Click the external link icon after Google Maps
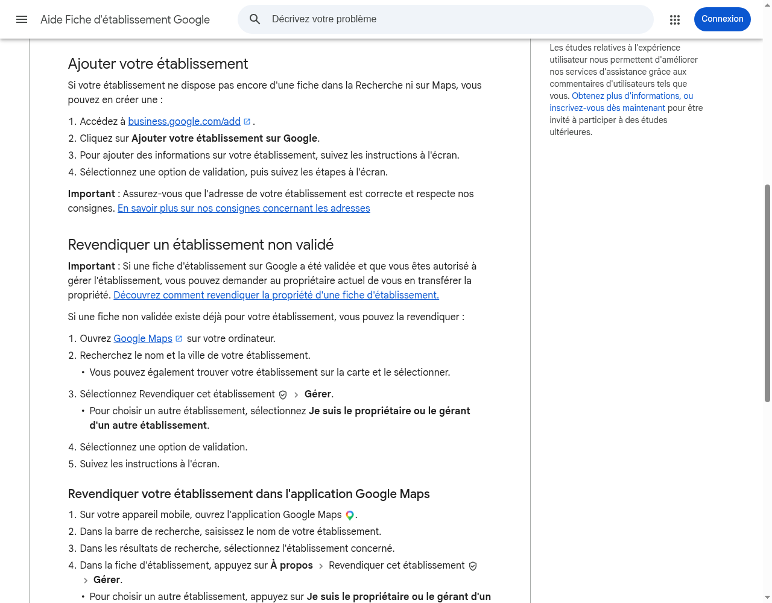The height and width of the screenshot is (603, 772). (179, 339)
